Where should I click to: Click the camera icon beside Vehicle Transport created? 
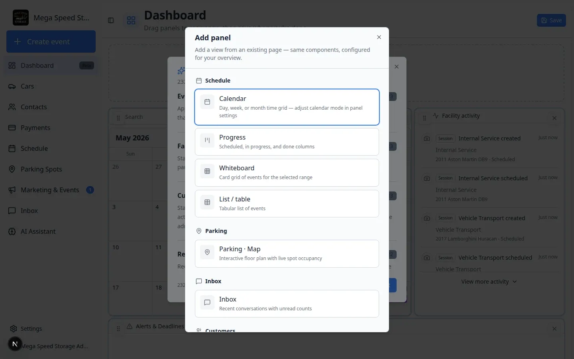pos(427,218)
